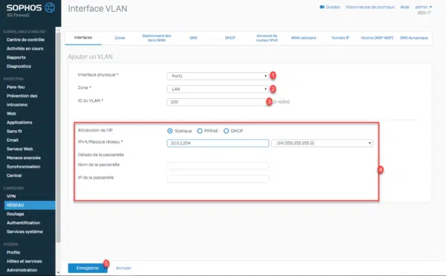This screenshot has width=446, height=276.
Task: Open Profils in sidebar
Action: pos(13,252)
